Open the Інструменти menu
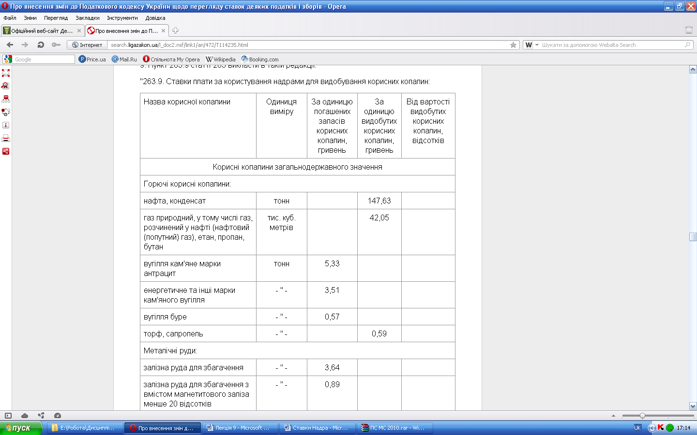The height and width of the screenshot is (435, 697). (x=122, y=18)
